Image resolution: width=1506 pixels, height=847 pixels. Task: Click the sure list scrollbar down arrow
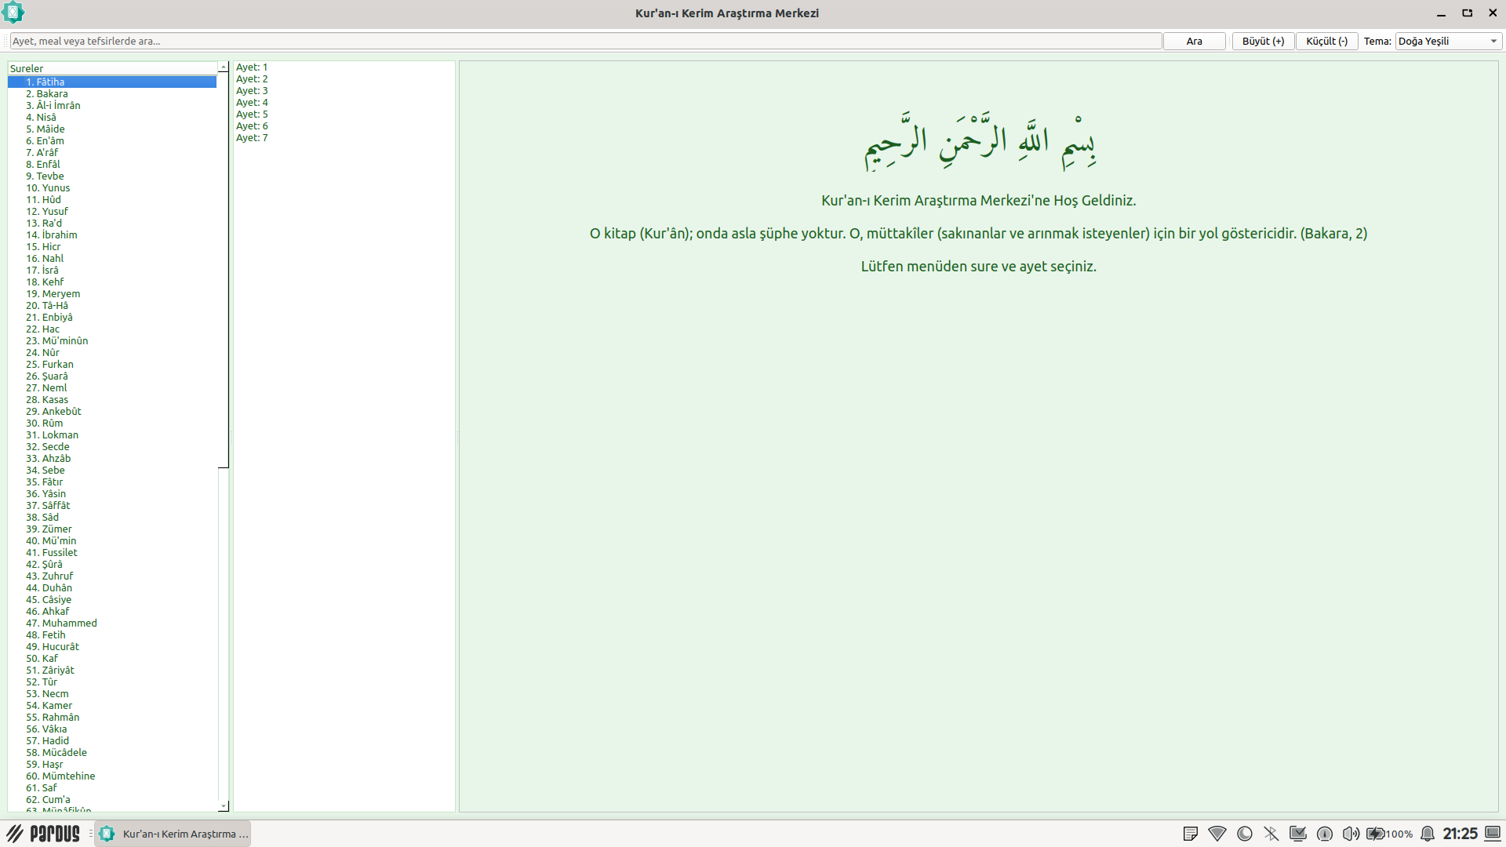224,805
